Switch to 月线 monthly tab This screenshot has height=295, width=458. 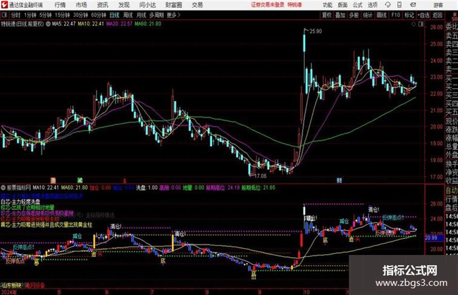click(x=142, y=15)
